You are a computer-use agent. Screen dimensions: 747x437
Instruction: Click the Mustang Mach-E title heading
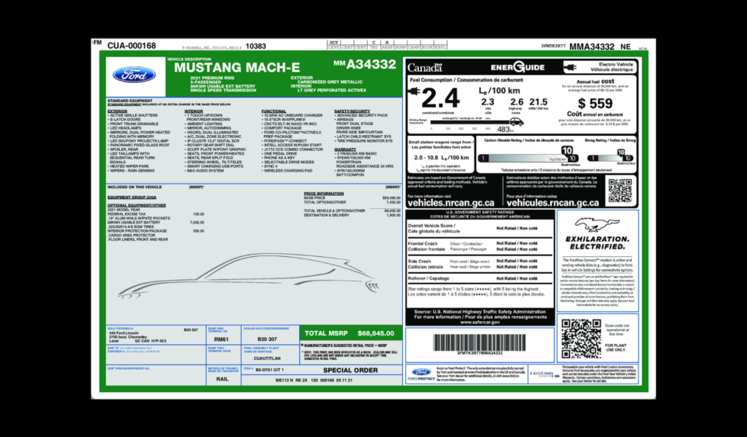(237, 68)
